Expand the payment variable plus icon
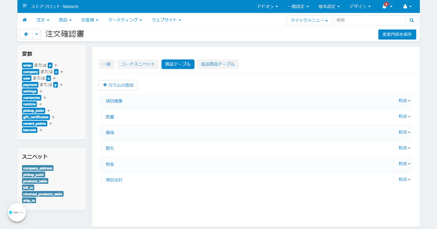The image size is (437, 229). tap(61, 85)
